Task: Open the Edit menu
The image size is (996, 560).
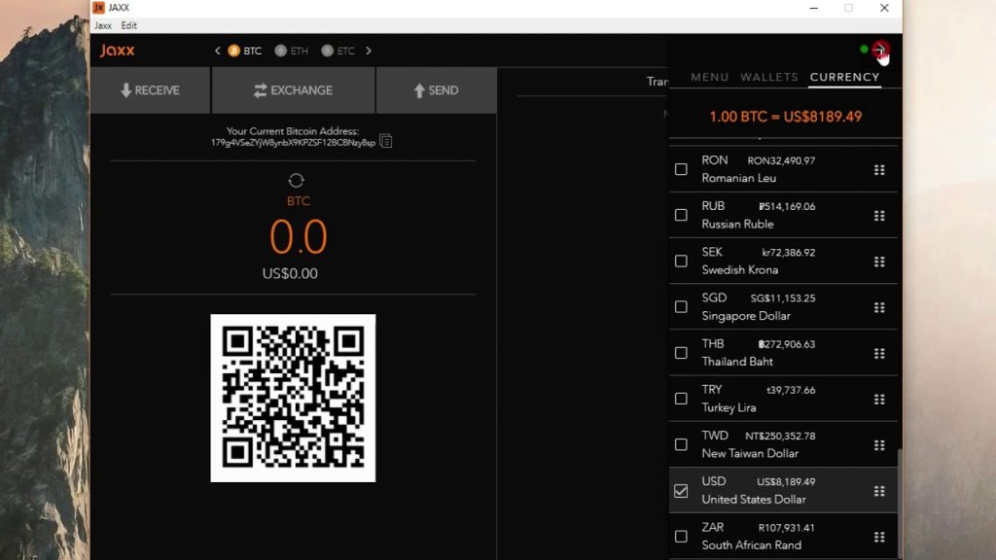Action: click(129, 25)
